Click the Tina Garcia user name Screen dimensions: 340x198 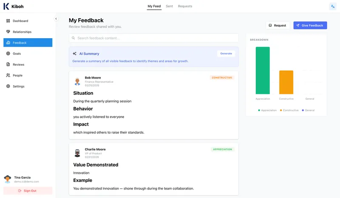click(23, 178)
